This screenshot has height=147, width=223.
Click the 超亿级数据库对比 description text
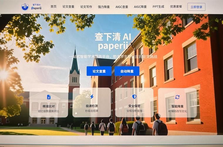(48, 111)
